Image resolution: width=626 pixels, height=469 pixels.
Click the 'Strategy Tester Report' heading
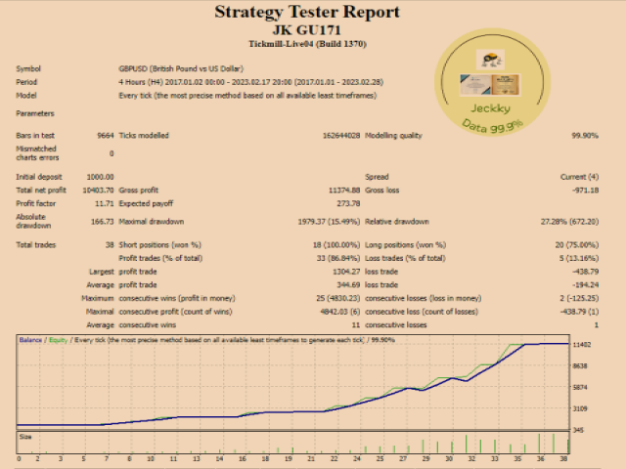pyautogui.click(x=307, y=12)
